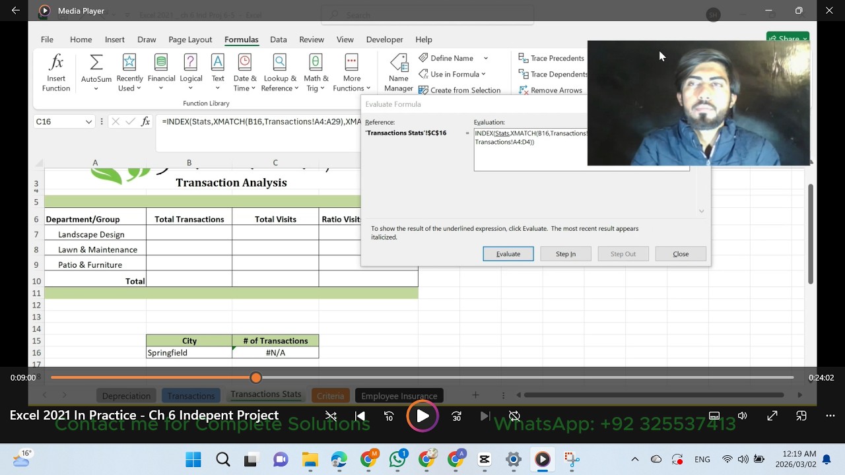Open the Date & Time functions list
This screenshot has height=475, width=845.
coord(245,73)
